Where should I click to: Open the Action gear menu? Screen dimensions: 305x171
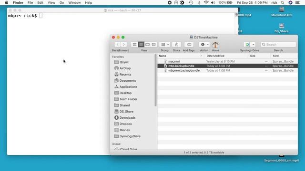[204, 44]
